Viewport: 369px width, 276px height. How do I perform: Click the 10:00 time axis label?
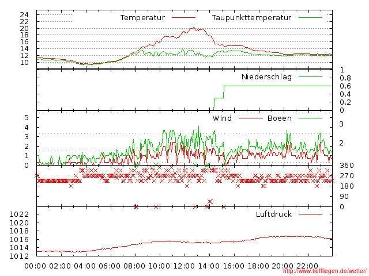click(160, 266)
